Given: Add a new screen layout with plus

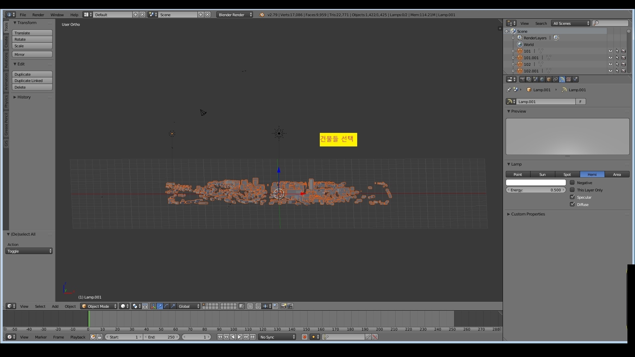Looking at the screenshot, I should pos(136,15).
